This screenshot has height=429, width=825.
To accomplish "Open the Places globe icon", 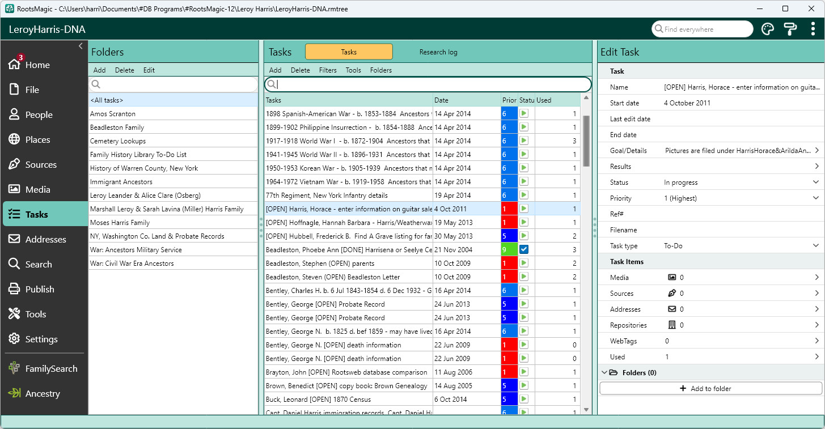I will (x=15, y=139).
